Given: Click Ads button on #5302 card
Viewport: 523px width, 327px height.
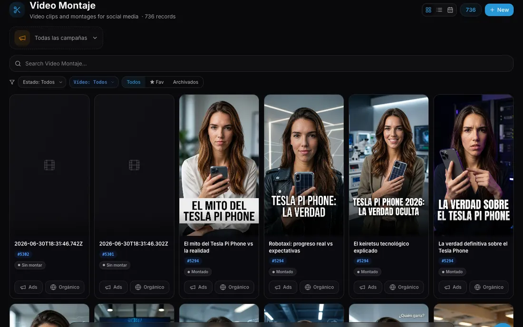Looking at the screenshot, I should coord(29,287).
